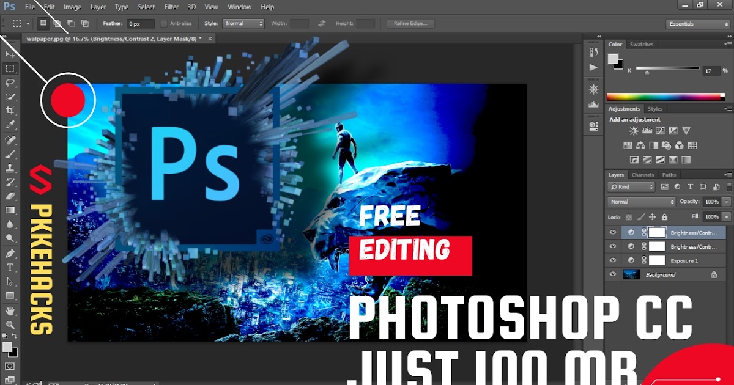Switch to the Styles tab
Screen dimensions: 734x385
coord(655,109)
